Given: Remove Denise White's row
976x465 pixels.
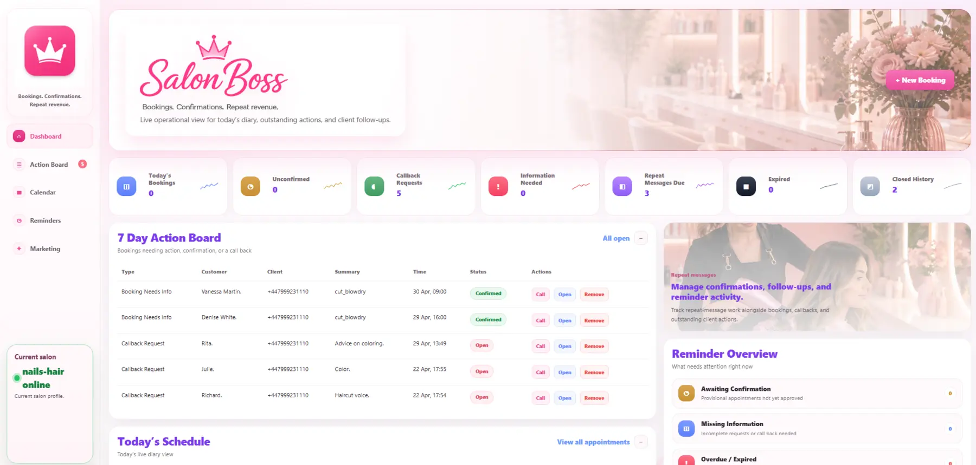Looking at the screenshot, I should (x=594, y=320).
